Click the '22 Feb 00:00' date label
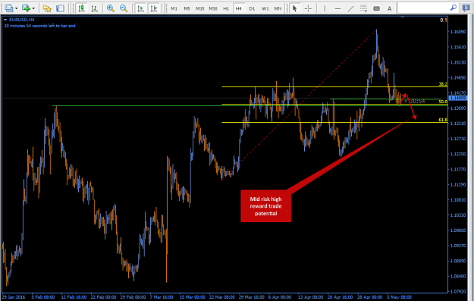The width and height of the screenshot is (474, 301). pos(103,297)
